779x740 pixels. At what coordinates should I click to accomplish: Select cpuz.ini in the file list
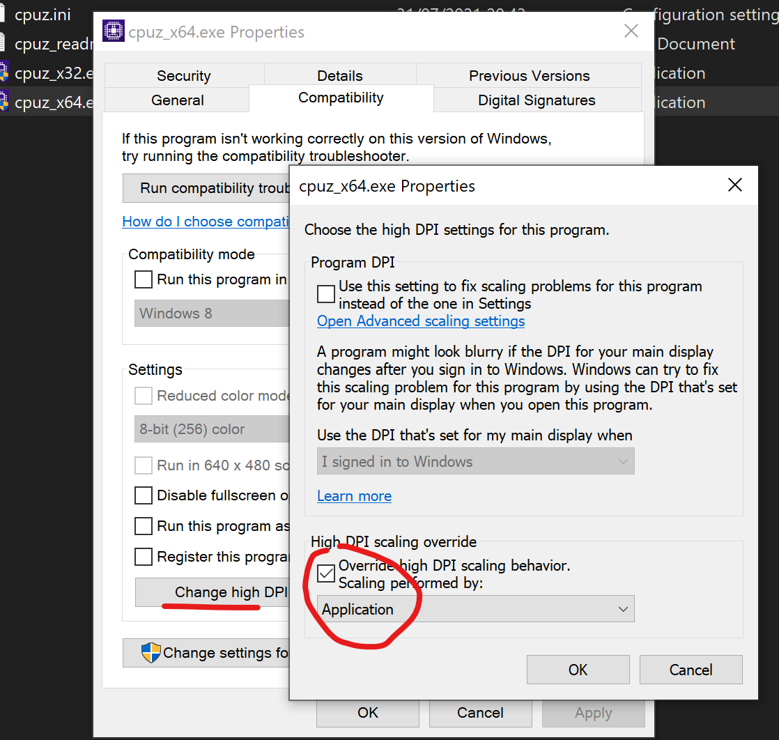click(x=43, y=15)
